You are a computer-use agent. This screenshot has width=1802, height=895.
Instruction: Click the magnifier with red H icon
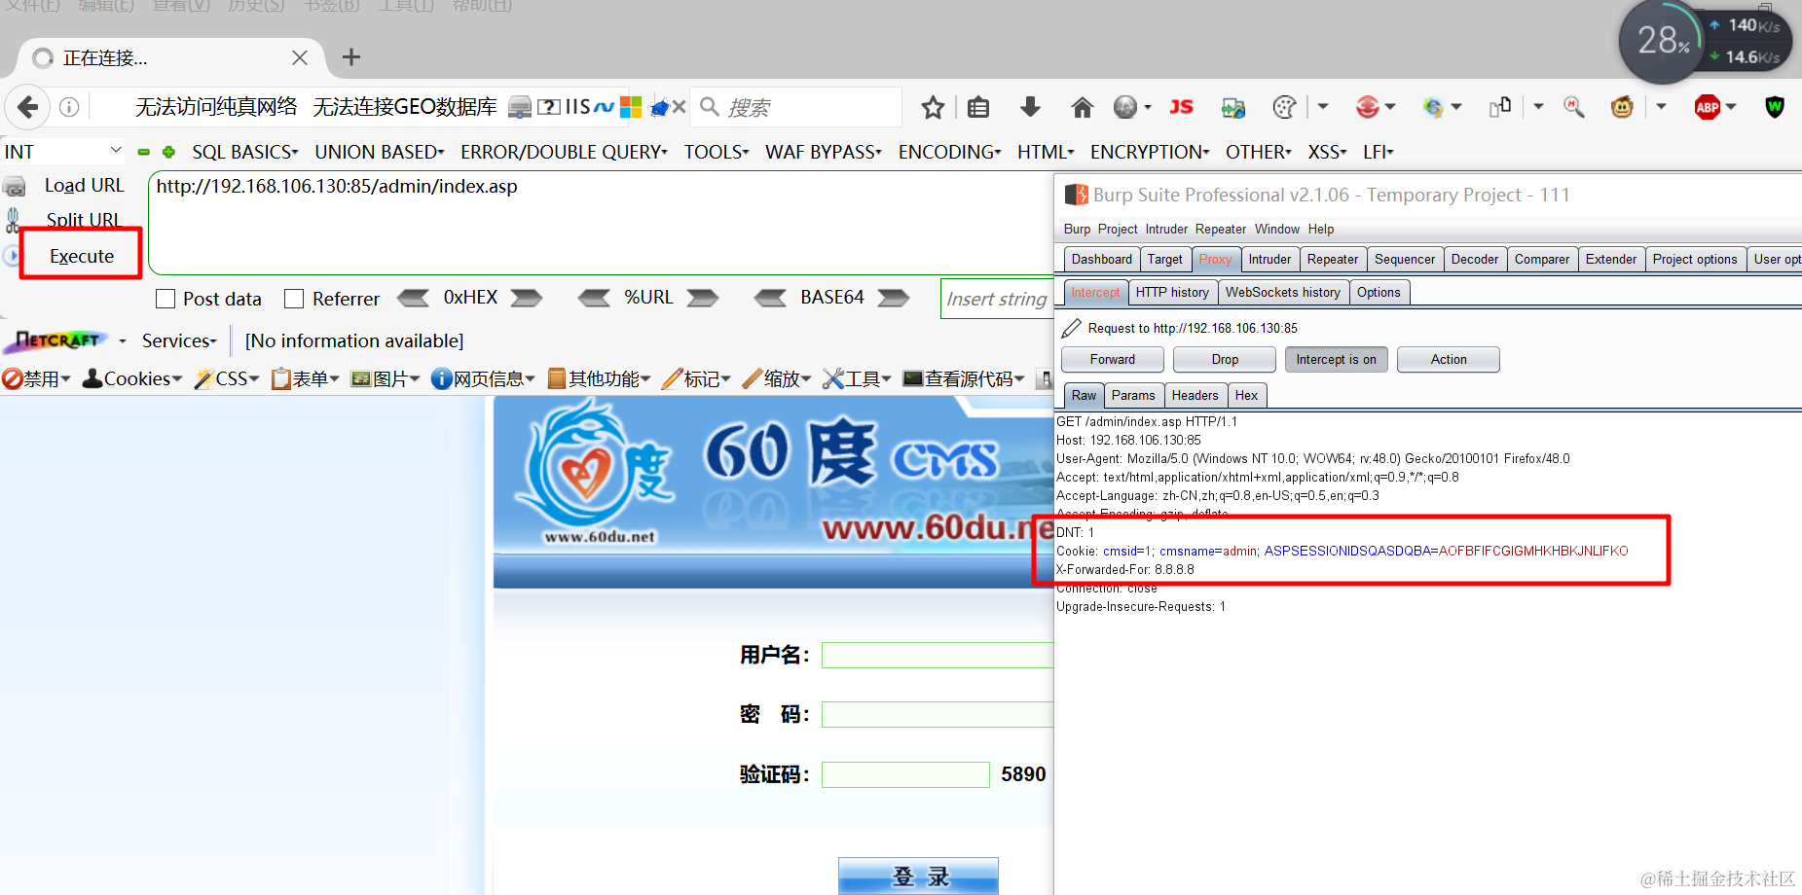1573,107
